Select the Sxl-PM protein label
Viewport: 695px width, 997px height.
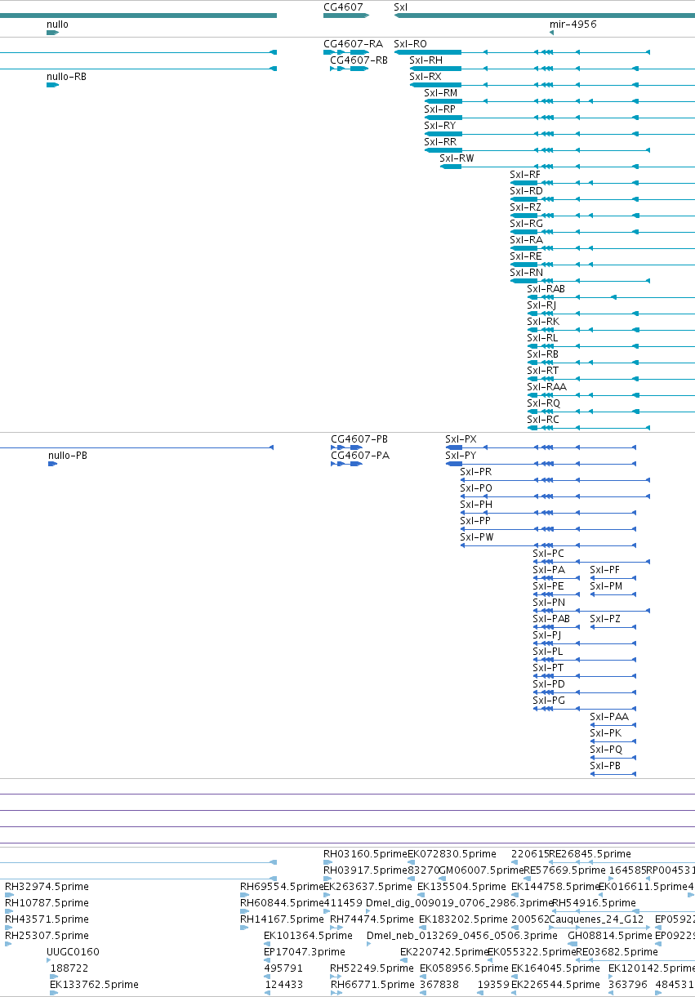(x=606, y=586)
